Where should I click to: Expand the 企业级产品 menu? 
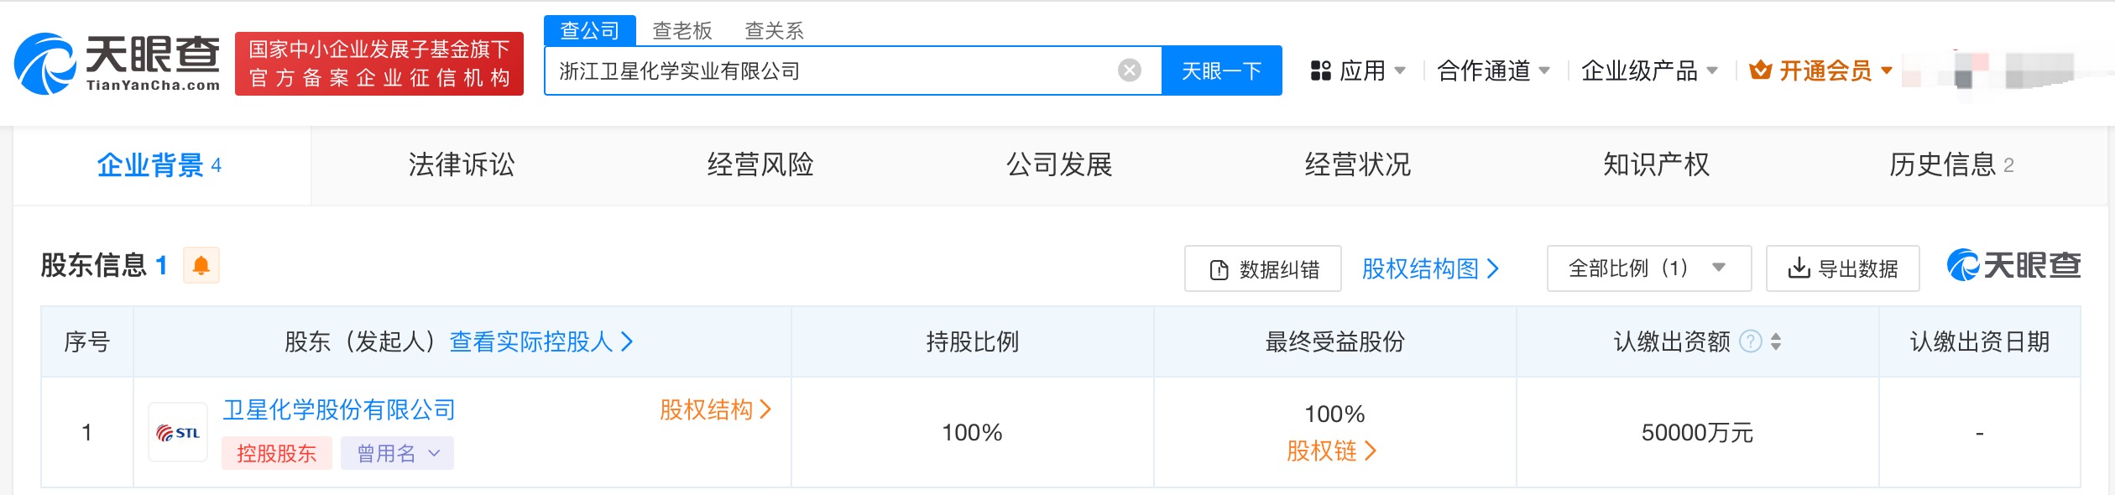(x=1649, y=70)
